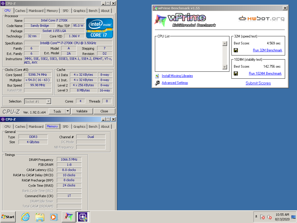
Task: Click the Multiplier x 54.0 value
Action: [38, 80]
